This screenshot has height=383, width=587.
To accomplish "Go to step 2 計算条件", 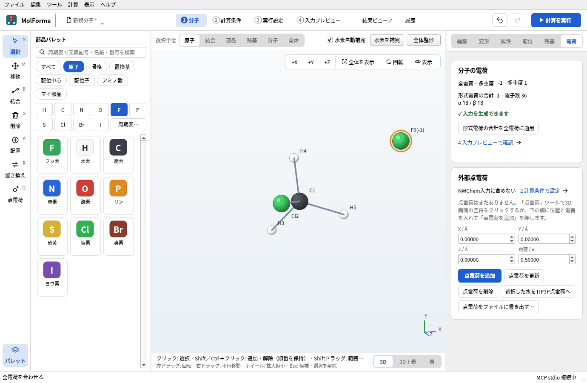I will click(x=227, y=20).
